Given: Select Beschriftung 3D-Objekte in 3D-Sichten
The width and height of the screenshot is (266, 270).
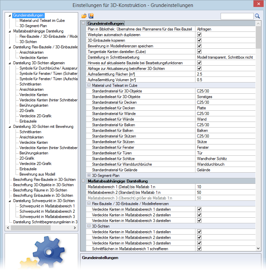Looking at the screenshot, I should point(43,185).
